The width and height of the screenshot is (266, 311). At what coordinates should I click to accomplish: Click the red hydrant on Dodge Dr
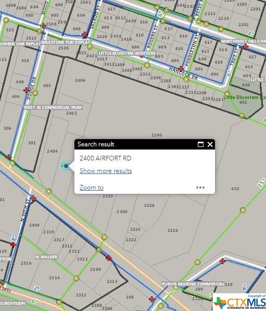pyautogui.click(x=27, y=90)
